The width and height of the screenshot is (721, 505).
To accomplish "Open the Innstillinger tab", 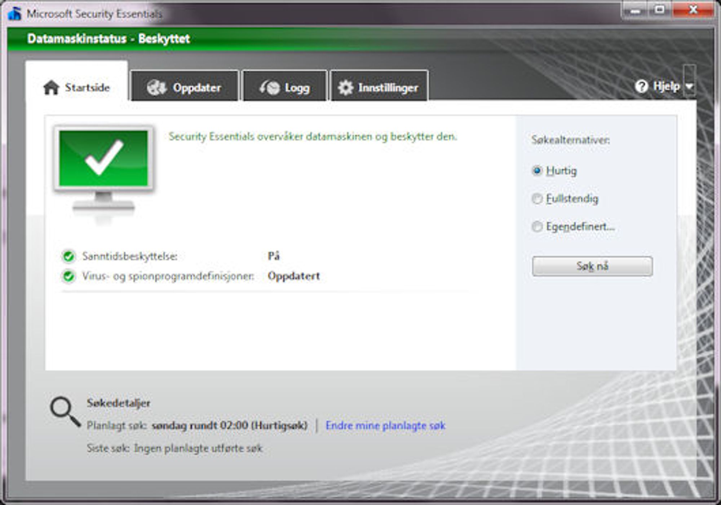I will click(x=379, y=86).
